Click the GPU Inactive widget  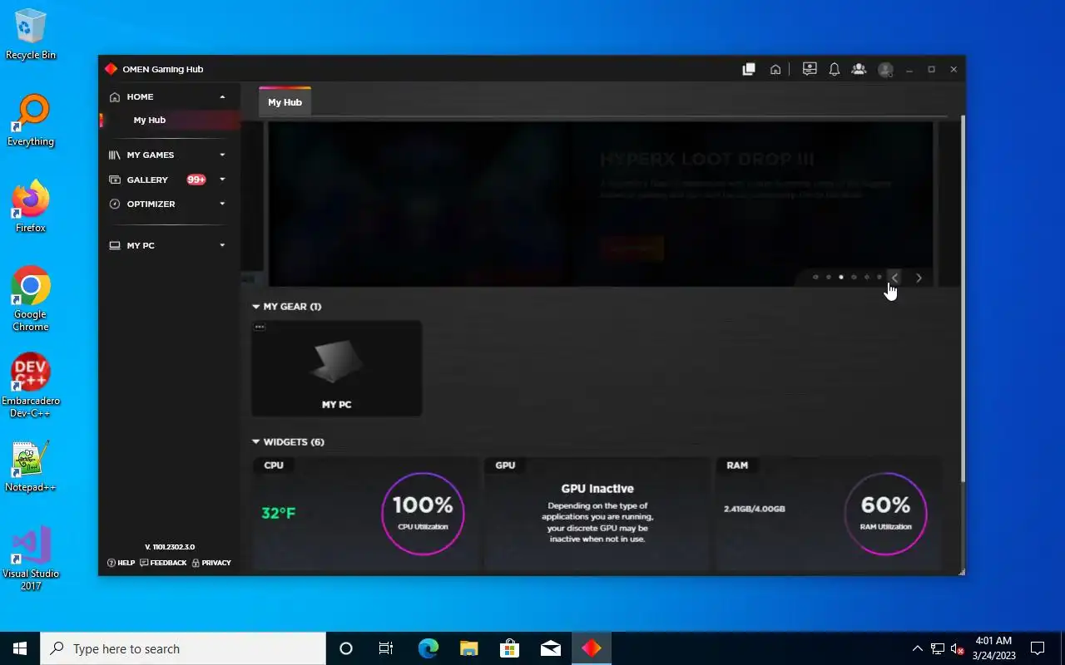[x=597, y=514]
